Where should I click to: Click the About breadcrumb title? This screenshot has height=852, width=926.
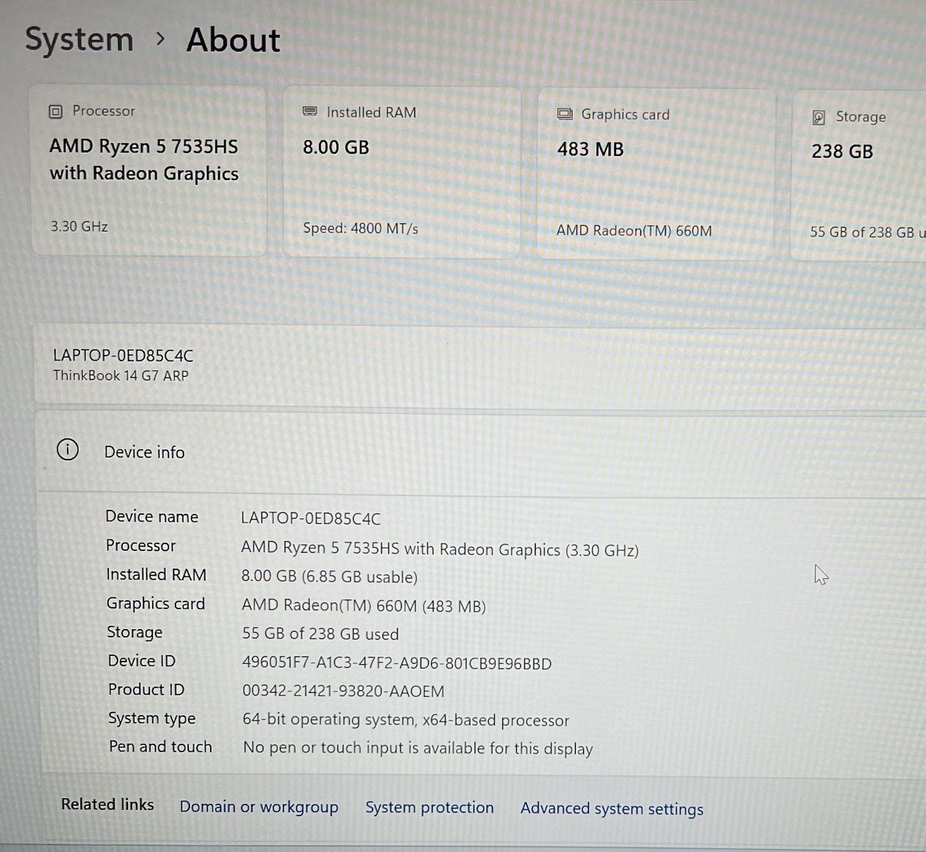coord(233,40)
